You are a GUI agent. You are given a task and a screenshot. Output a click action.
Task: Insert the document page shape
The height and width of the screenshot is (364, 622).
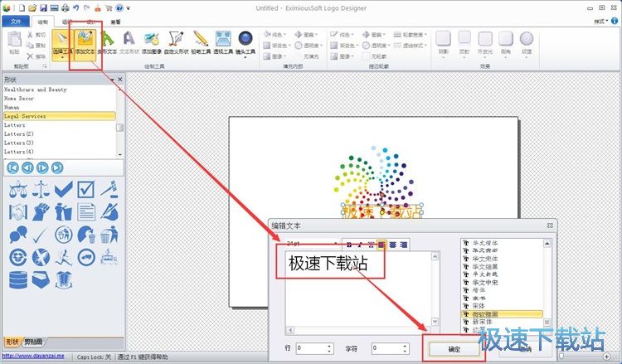coord(86,212)
